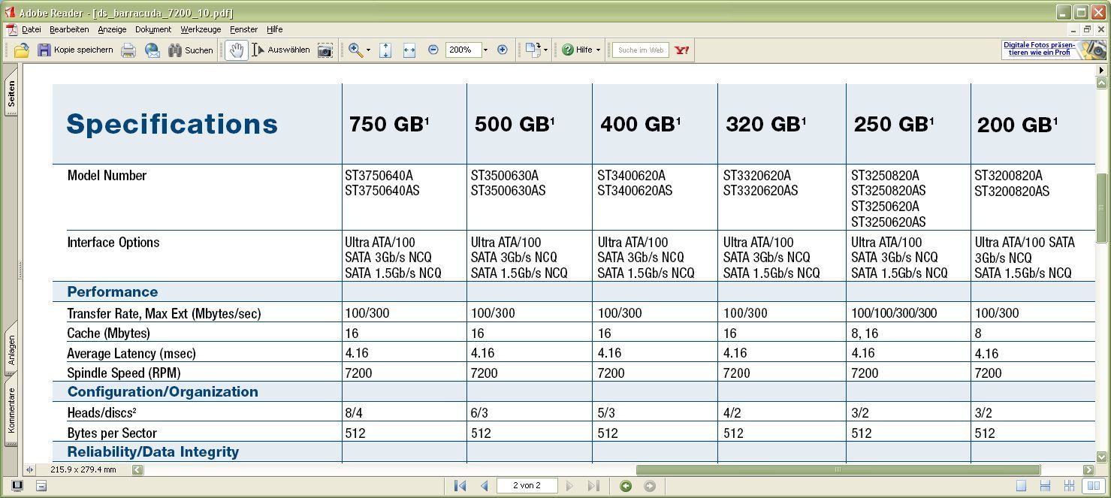Screen dimensions: 1111x498
Task: Open the Bearbeiten menu
Action: point(69,29)
